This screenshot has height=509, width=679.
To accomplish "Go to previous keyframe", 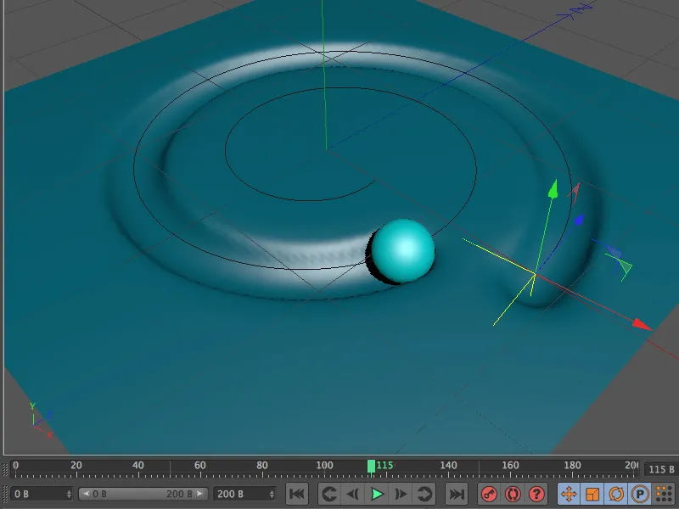I will [x=329, y=494].
